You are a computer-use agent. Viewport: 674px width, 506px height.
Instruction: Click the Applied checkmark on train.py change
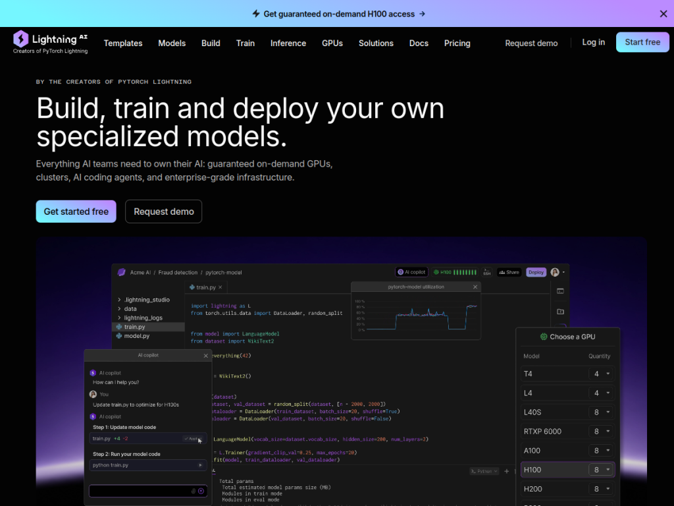click(x=193, y=438)
